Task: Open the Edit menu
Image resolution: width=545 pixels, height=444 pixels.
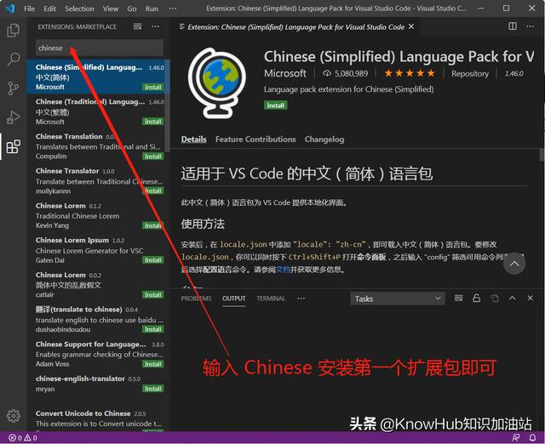Action: click(49, 9)
